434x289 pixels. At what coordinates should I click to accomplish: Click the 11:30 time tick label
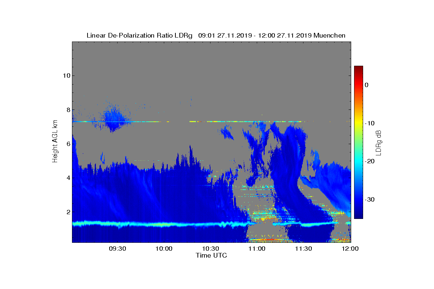pos(304,249)
